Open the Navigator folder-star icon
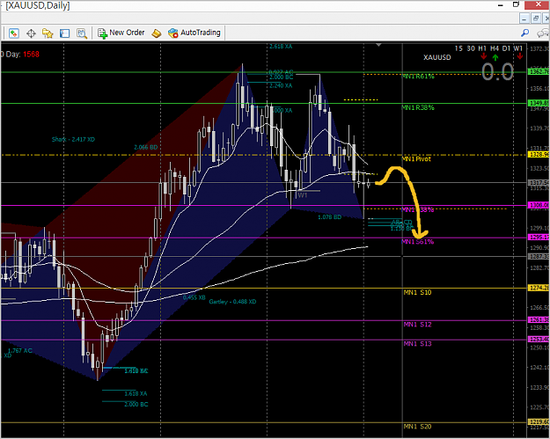The width and height of the screenshot is (550, 439). 48,33
